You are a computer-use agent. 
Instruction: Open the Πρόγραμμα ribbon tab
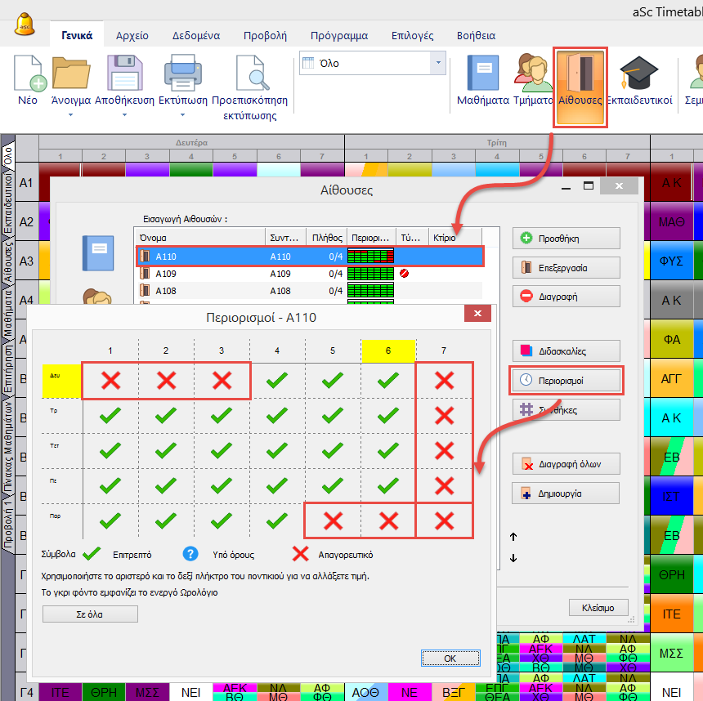coord(339,36)
